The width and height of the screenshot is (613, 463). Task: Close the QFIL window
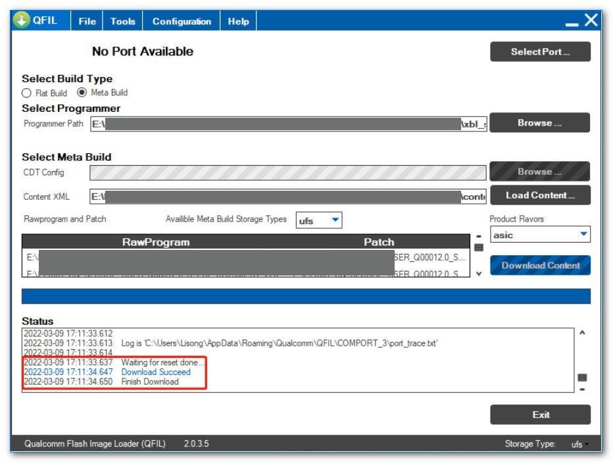coord(591,20)
